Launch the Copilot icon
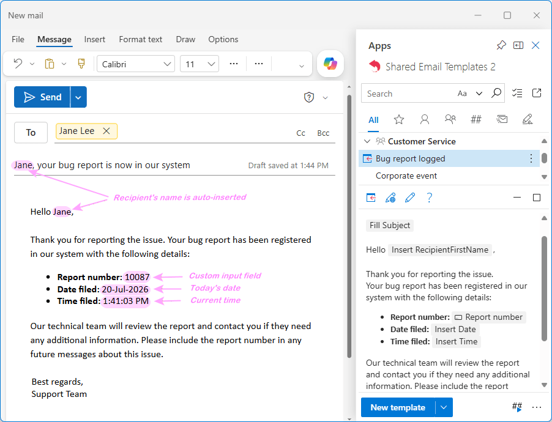Viewport: 552px width, 422px height. pyautogui.click(x=330, y=64)
